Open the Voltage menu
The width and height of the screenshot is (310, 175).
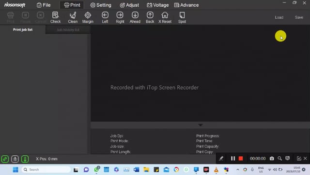[157, 5]
